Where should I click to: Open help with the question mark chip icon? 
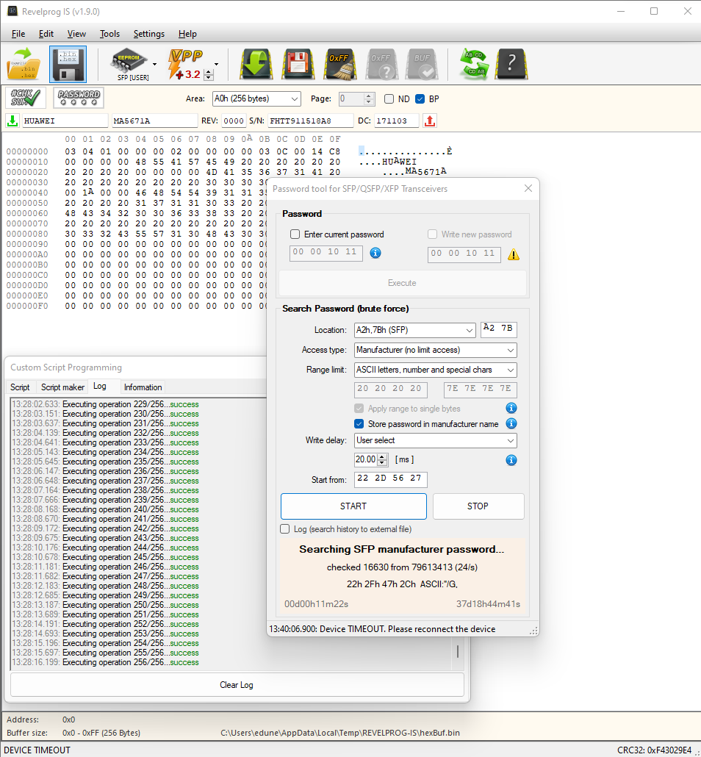511,64
